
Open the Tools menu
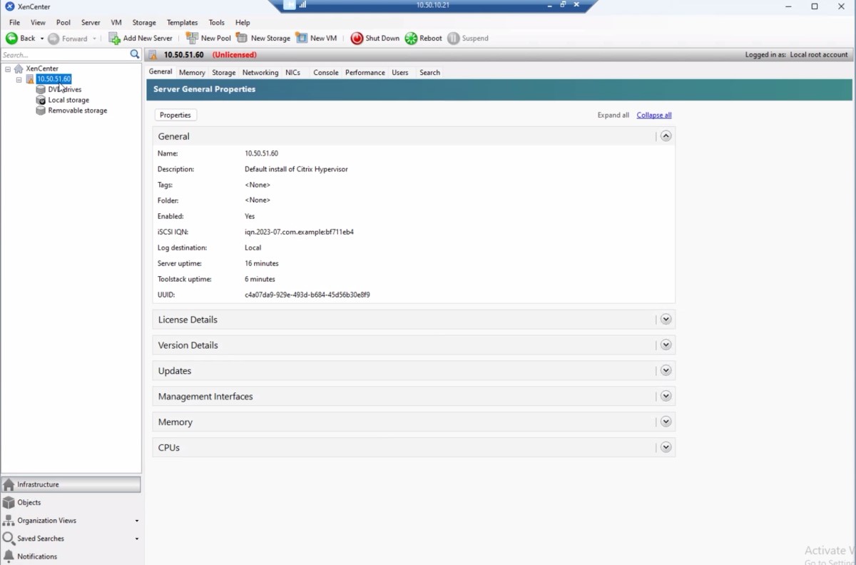coord(216,22)
